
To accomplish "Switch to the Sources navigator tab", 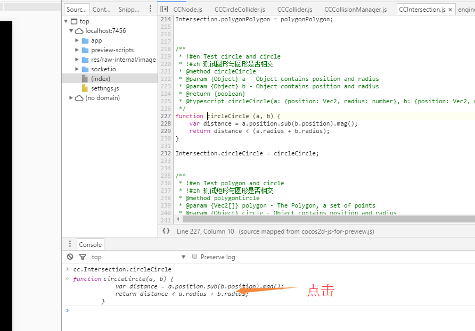I will pos(77,10).
